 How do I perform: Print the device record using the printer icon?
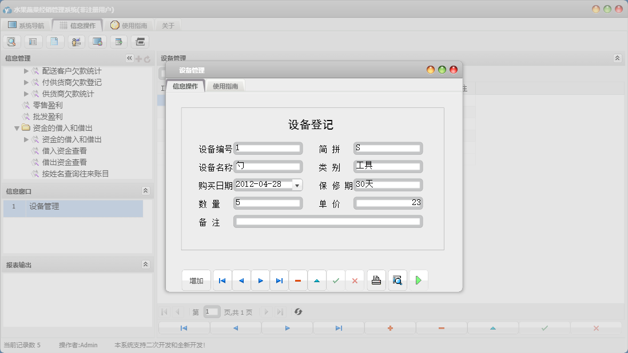376,280
